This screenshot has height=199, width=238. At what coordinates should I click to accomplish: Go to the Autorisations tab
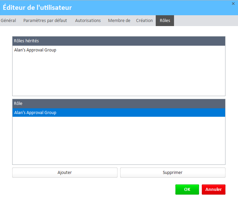(88, 21)
